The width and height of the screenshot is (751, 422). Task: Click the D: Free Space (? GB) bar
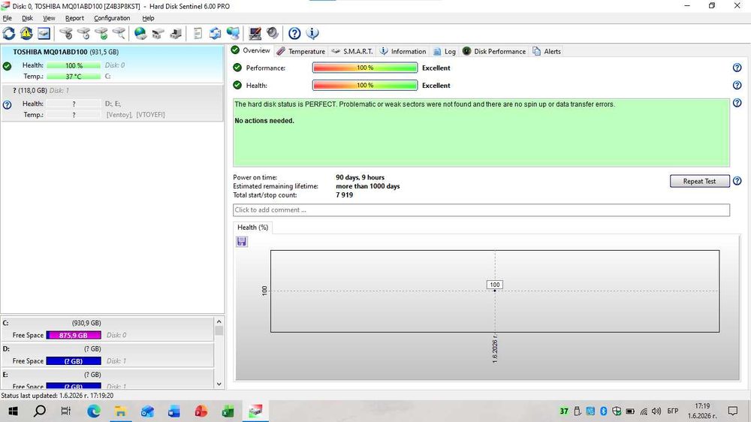(74, 361)
